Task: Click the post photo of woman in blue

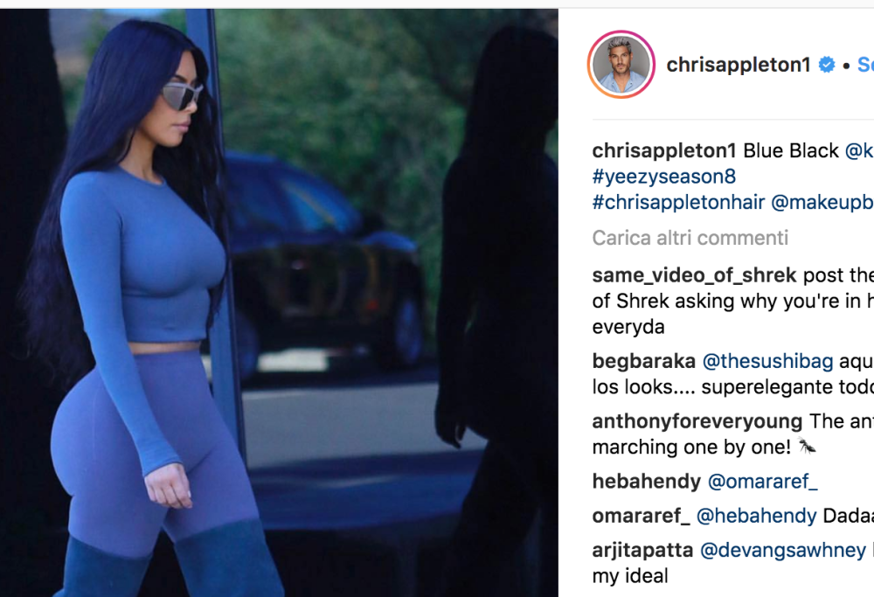Action: [279, 302]
